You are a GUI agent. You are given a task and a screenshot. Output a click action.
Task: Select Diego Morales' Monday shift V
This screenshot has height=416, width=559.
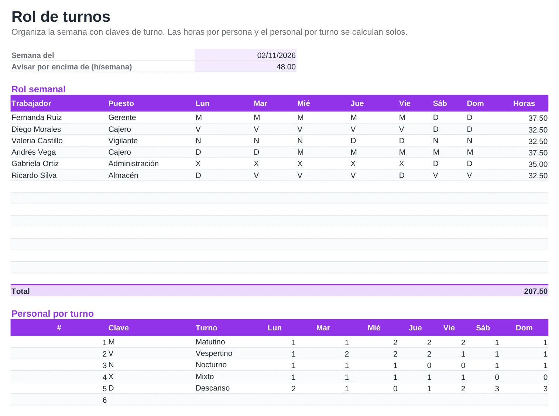(198, 129)
